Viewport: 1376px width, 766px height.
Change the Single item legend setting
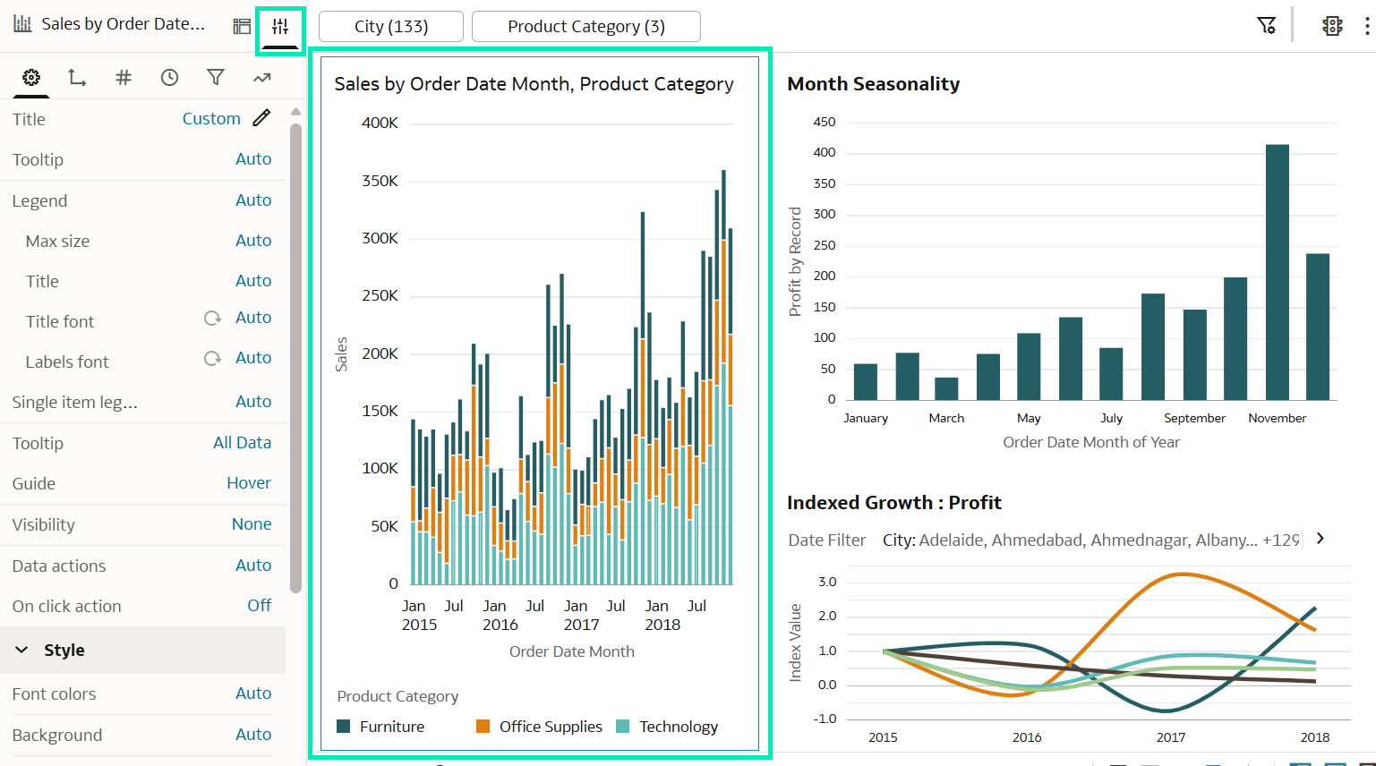tap(253, 402)
